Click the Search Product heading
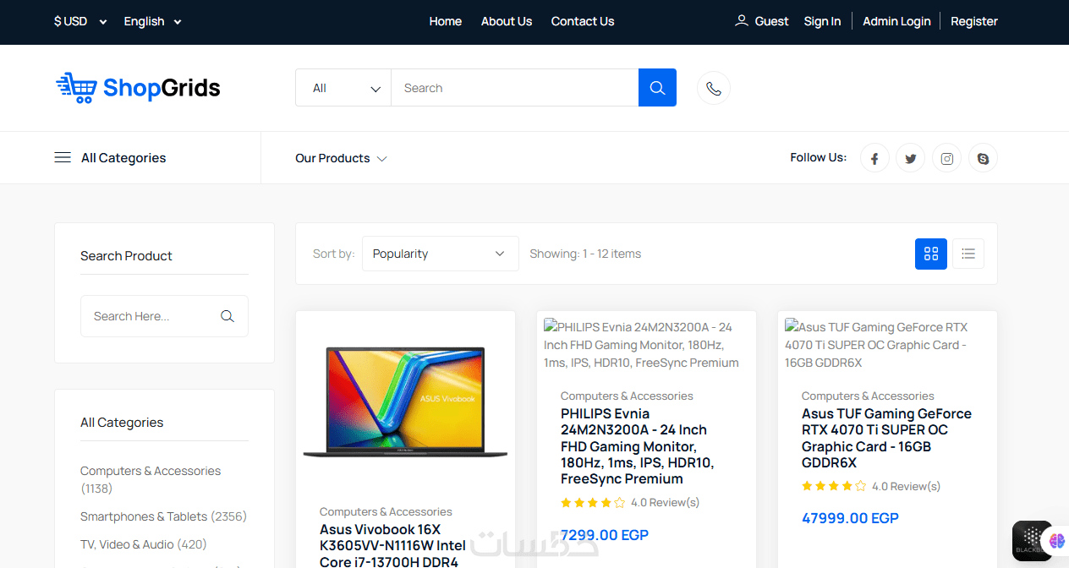Screen dimensions: 1069x568 [x=126, y=256]
